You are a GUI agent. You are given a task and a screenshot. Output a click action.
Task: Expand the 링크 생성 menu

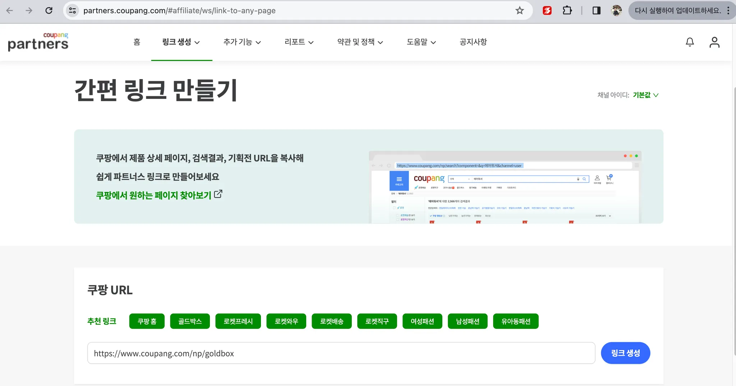181,42
